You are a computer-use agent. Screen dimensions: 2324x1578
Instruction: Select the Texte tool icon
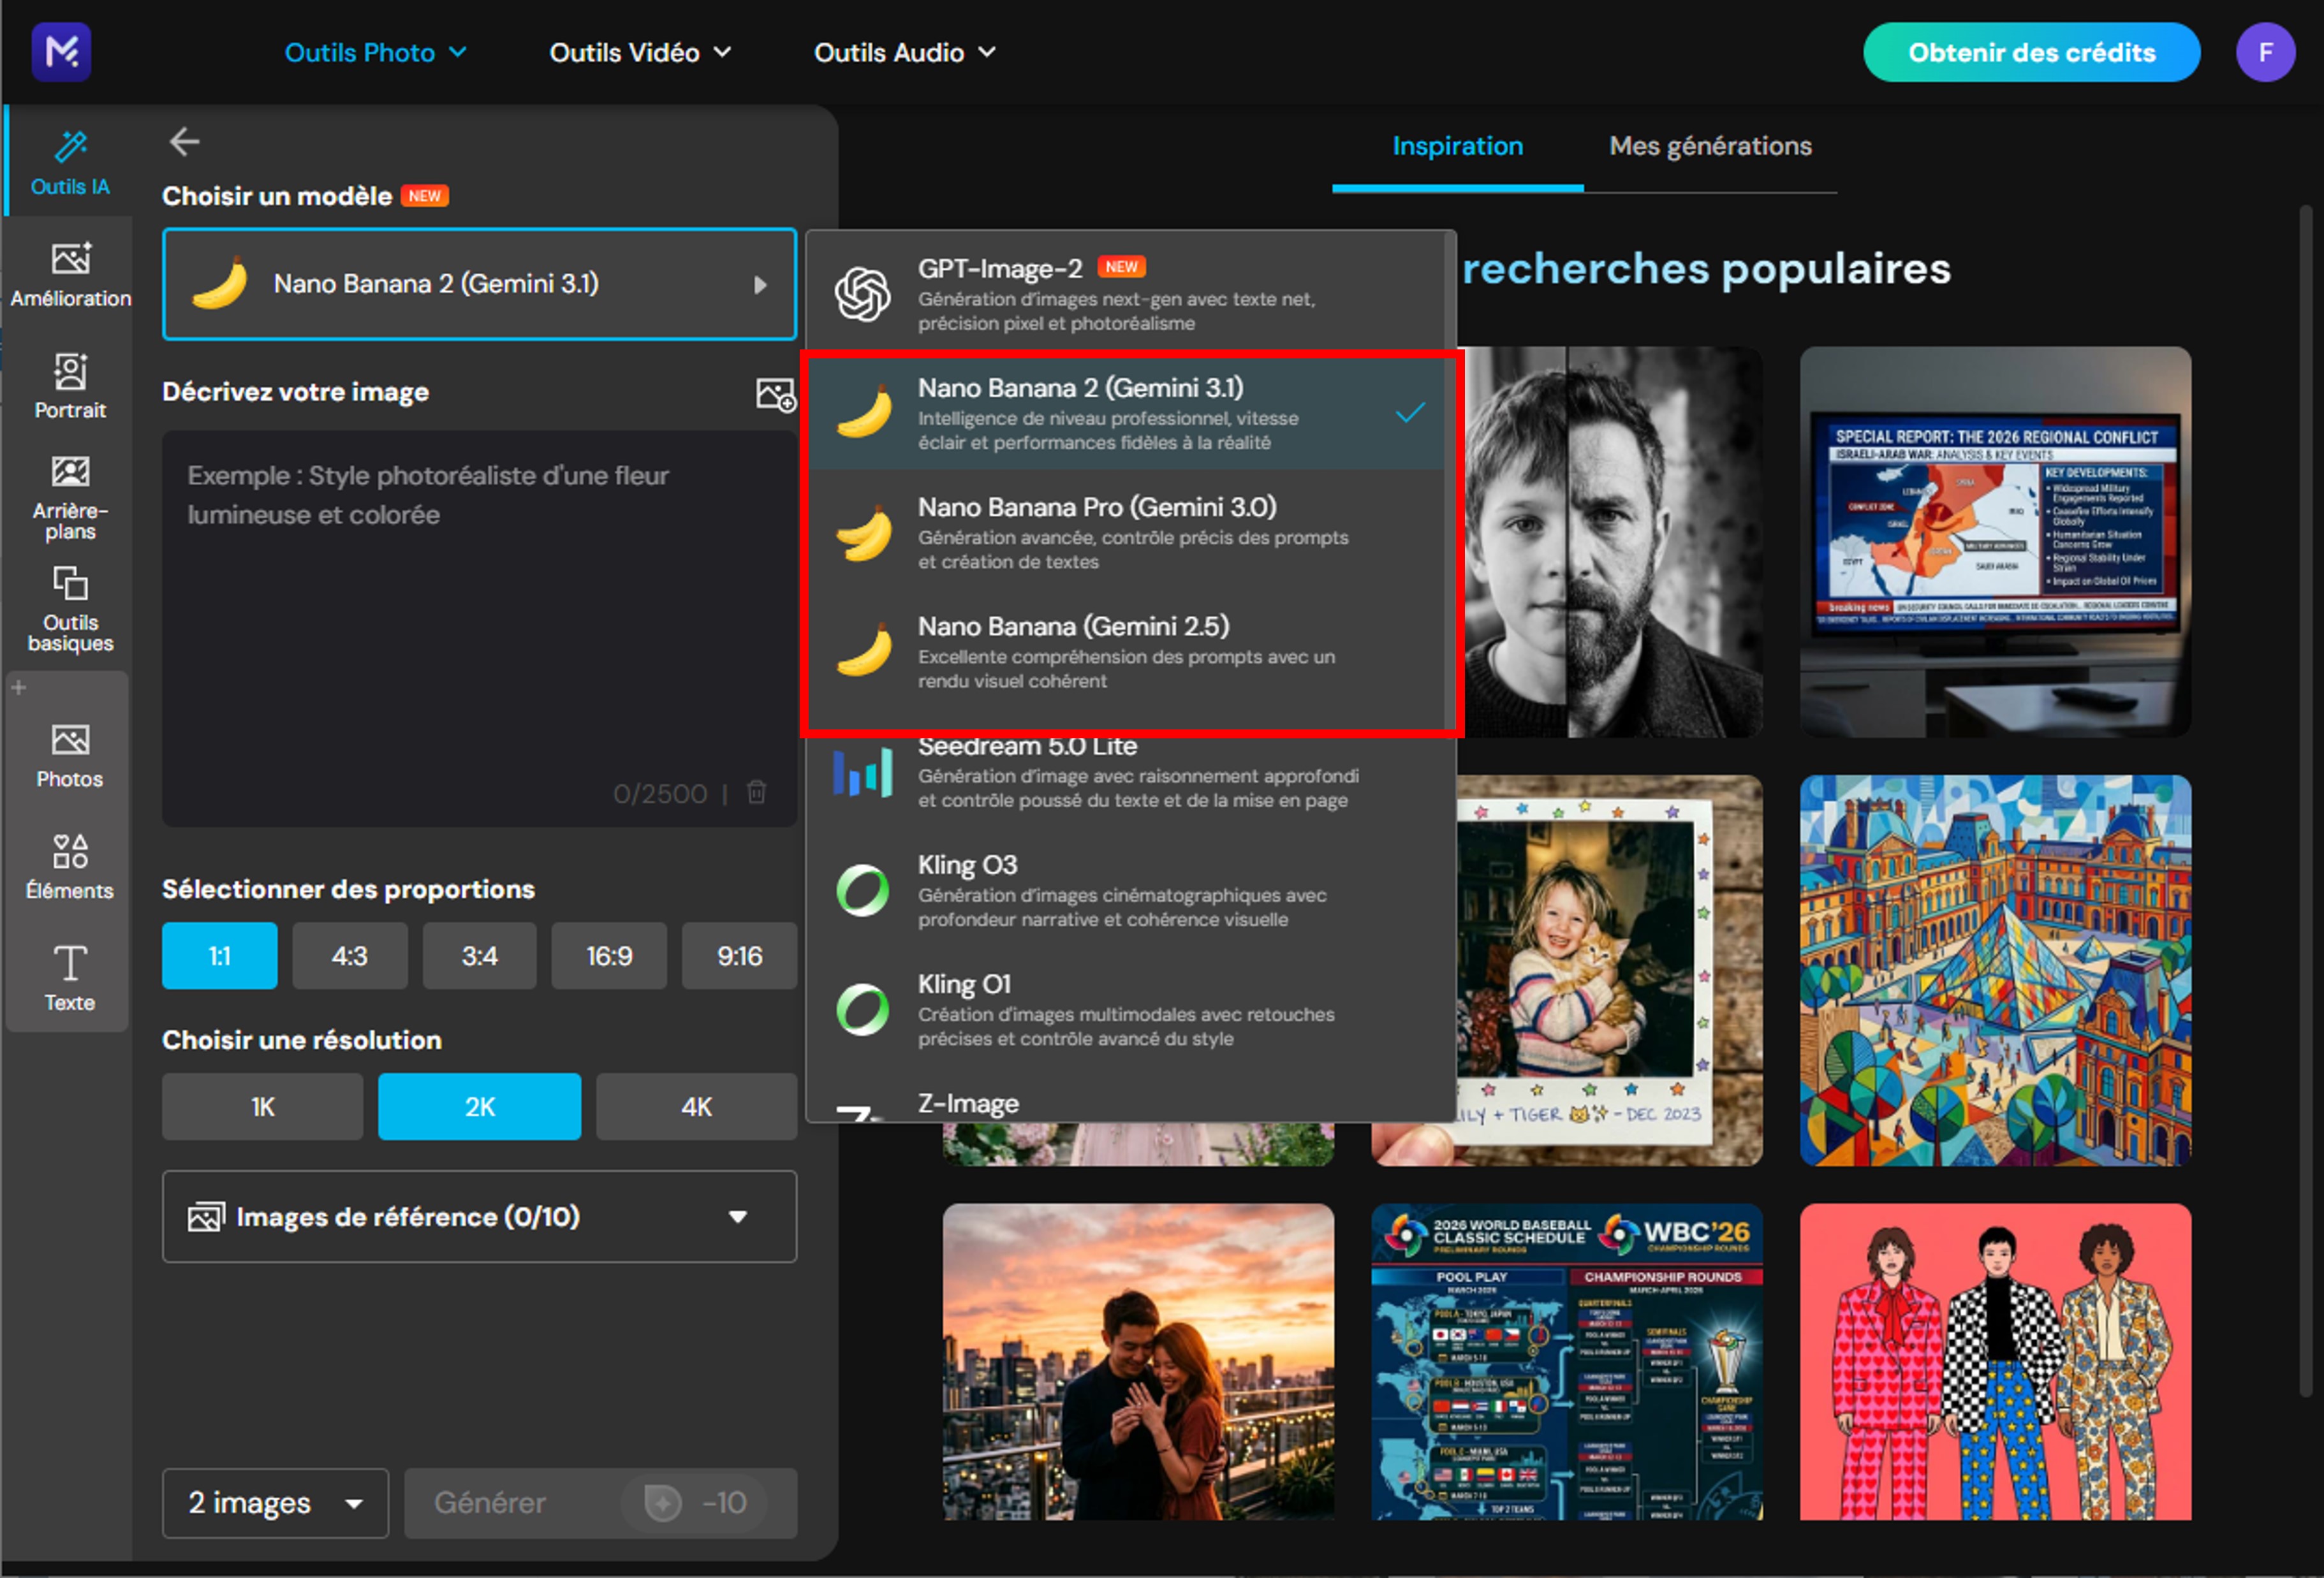(x=70, y=979)
